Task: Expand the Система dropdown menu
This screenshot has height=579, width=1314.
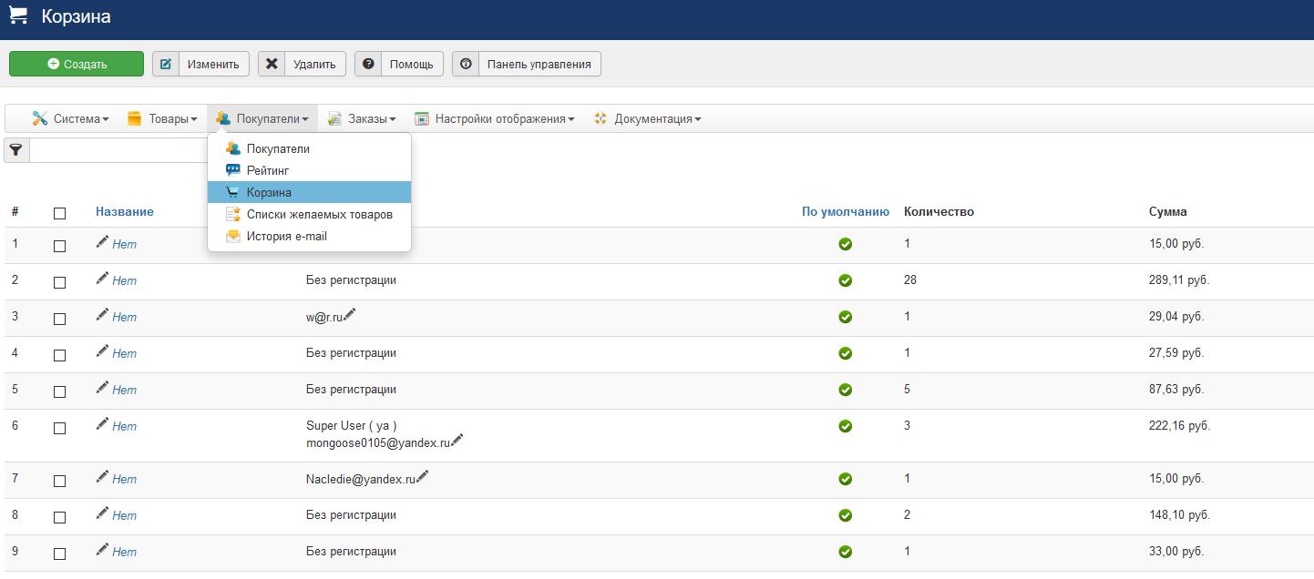Action: 70,119
